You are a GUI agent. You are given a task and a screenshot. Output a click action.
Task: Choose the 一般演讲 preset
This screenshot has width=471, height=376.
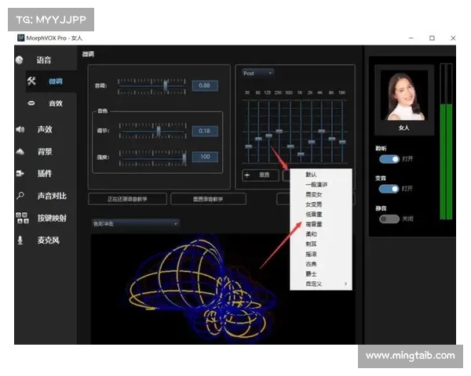[x=321, y=184]
